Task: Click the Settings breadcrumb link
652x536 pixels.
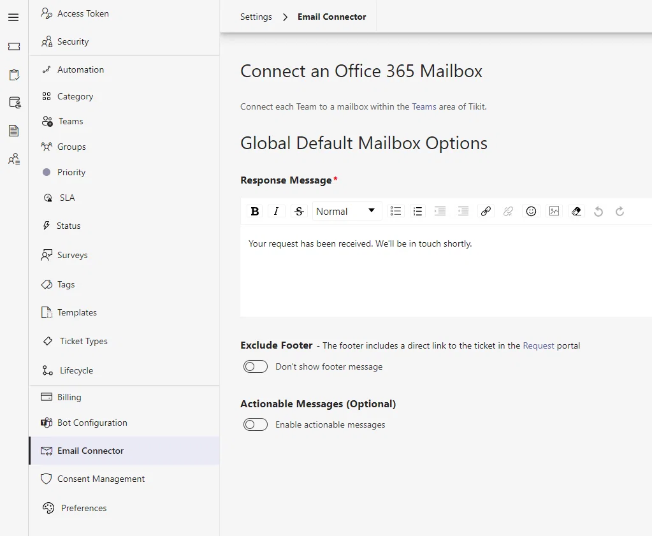Action: 256,17
